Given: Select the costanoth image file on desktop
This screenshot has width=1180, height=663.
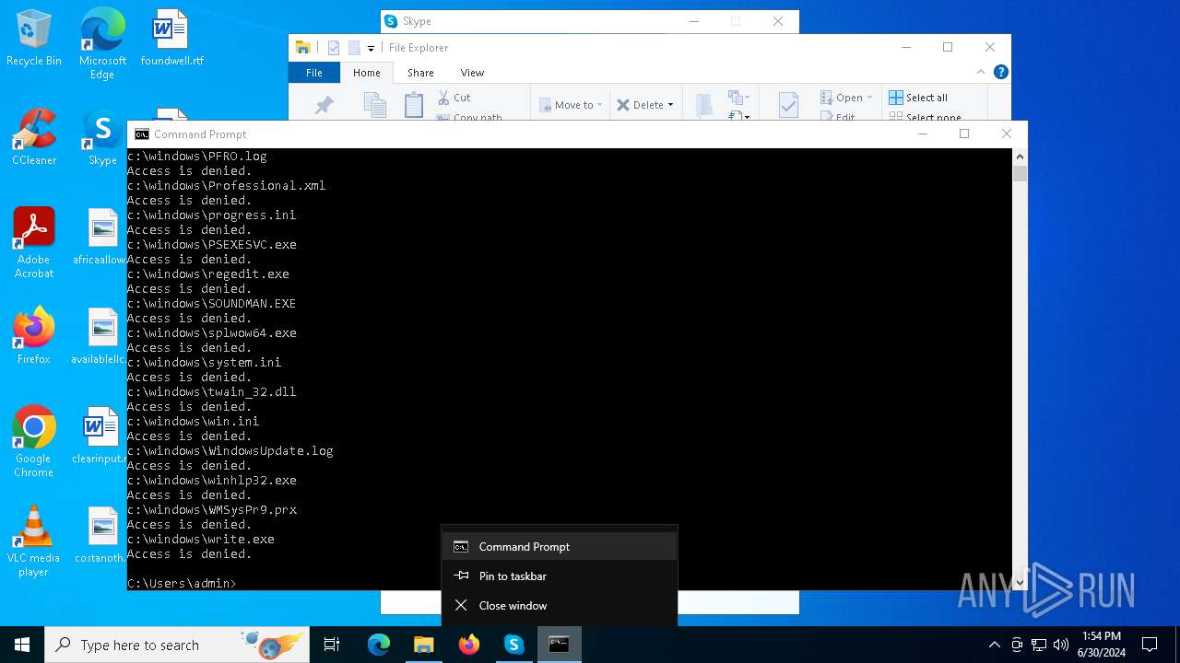Looking at the screenshot, I should [101, 535].
